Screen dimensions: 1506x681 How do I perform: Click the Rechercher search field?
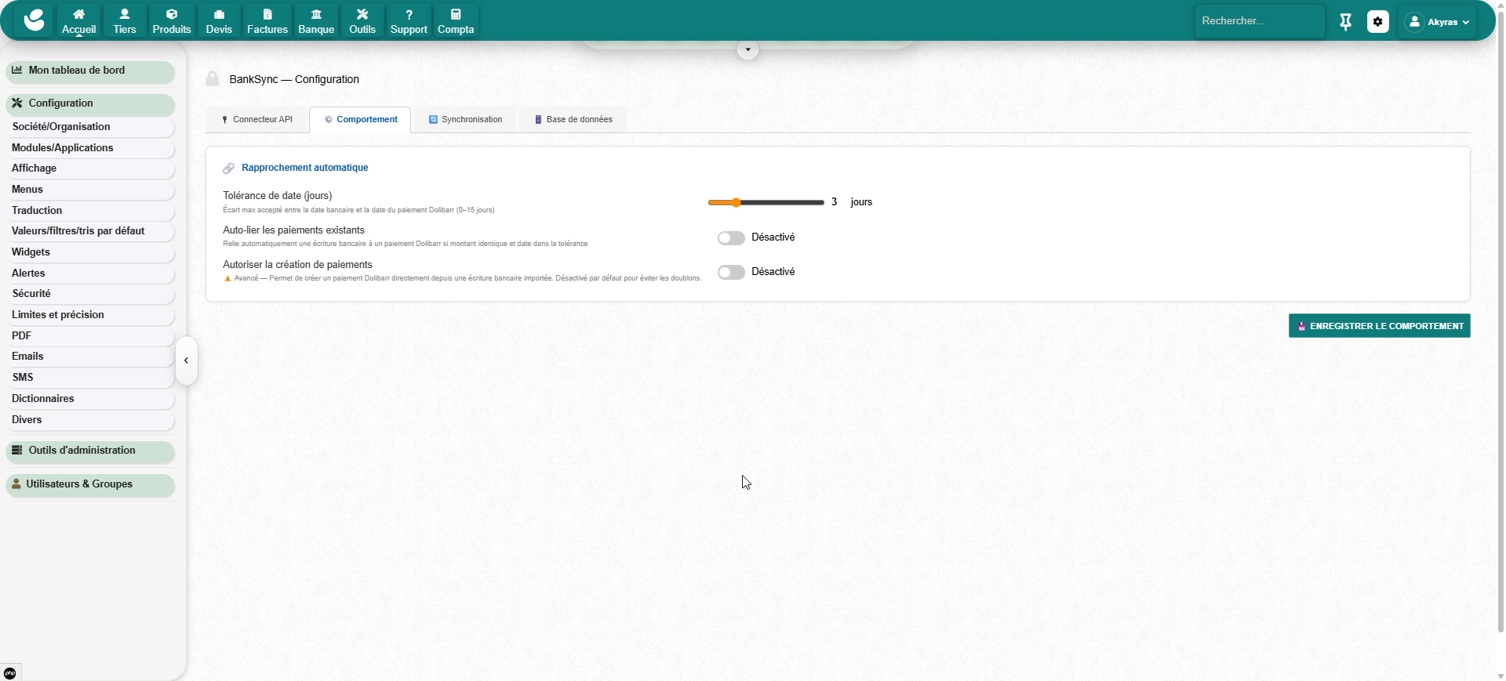click(x=1259, y=21)
